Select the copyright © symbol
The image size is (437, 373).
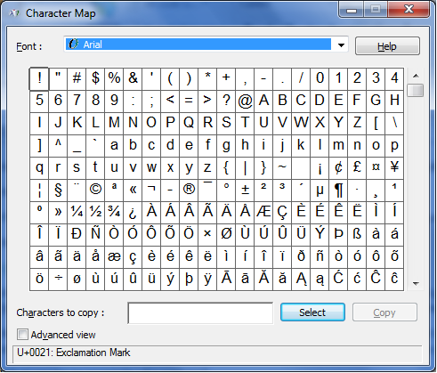[x=95, y=191]
